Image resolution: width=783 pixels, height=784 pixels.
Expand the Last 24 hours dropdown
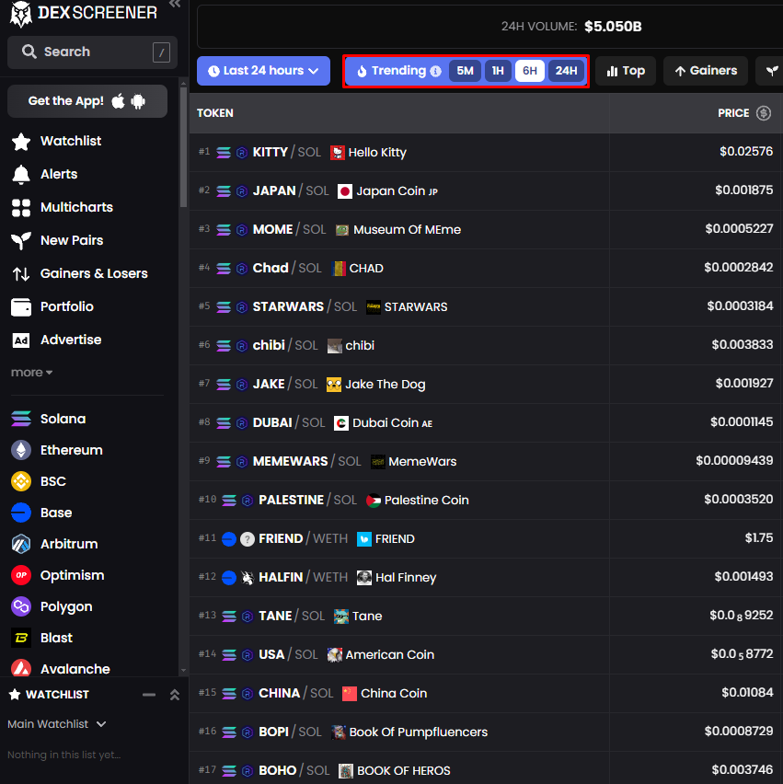pos(263,70)
